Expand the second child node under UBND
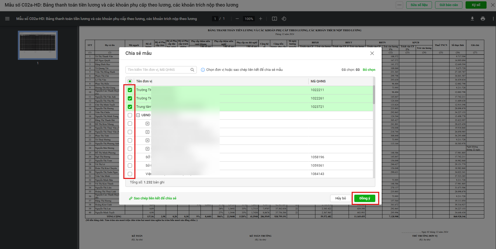Image resolution: width=496 pixels, height=249 pixels. (x=147, y=132)
